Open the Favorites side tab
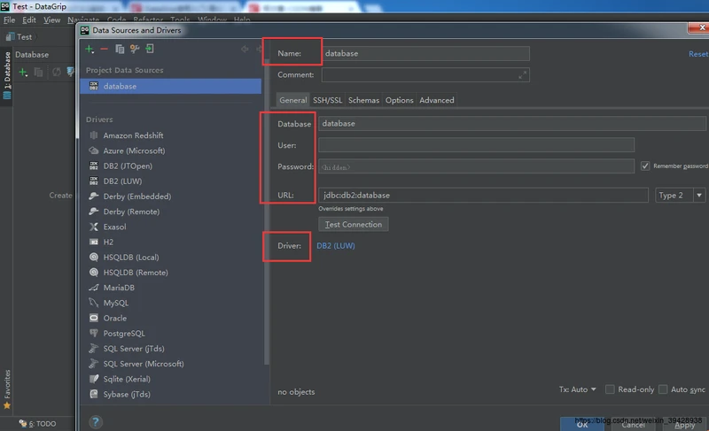Viewport: 709px width, 431px height. click(7, 389)
